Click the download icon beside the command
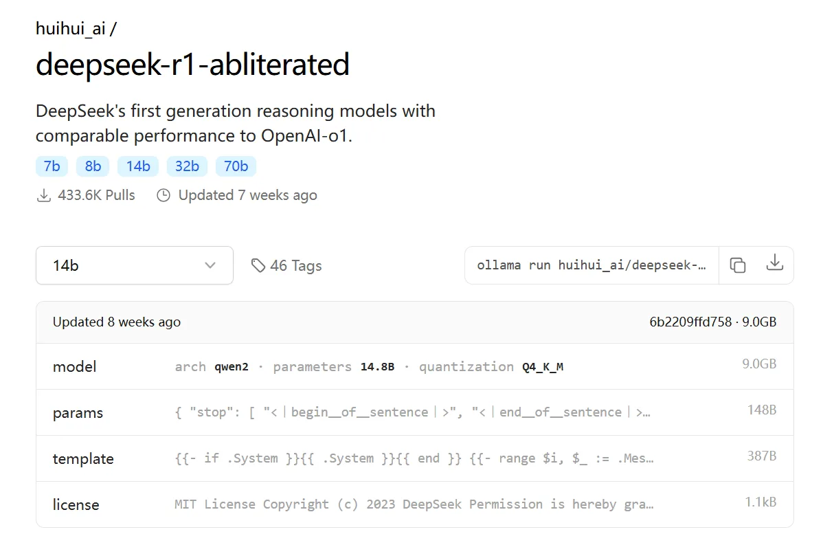 tap(774, 263)
